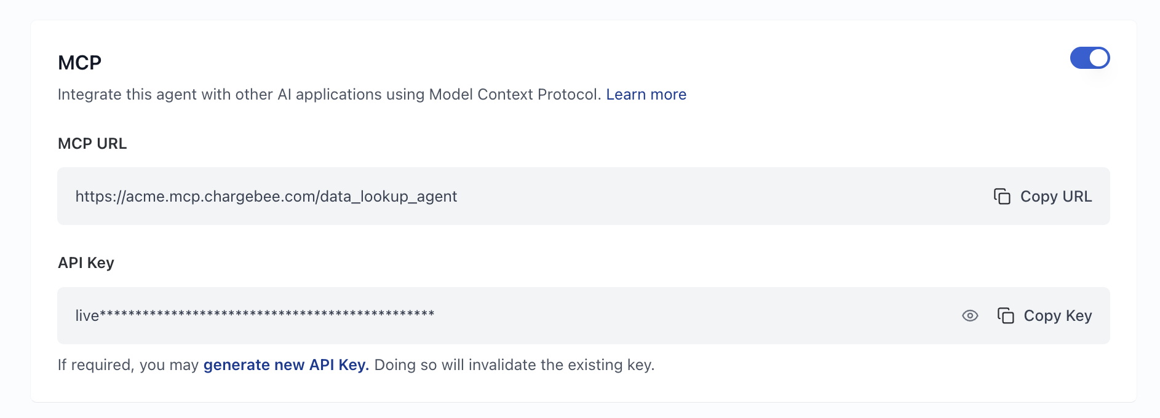
Task: Click the MCP URL field label
Action: [x=92, y=143]
